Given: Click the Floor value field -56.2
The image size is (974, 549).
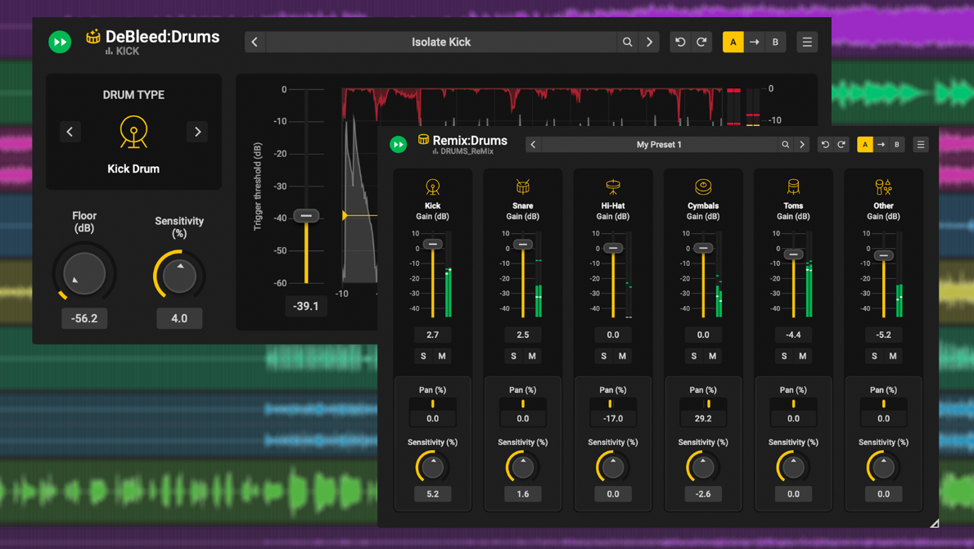Looking at the screenshot, I should pos(84,318).
